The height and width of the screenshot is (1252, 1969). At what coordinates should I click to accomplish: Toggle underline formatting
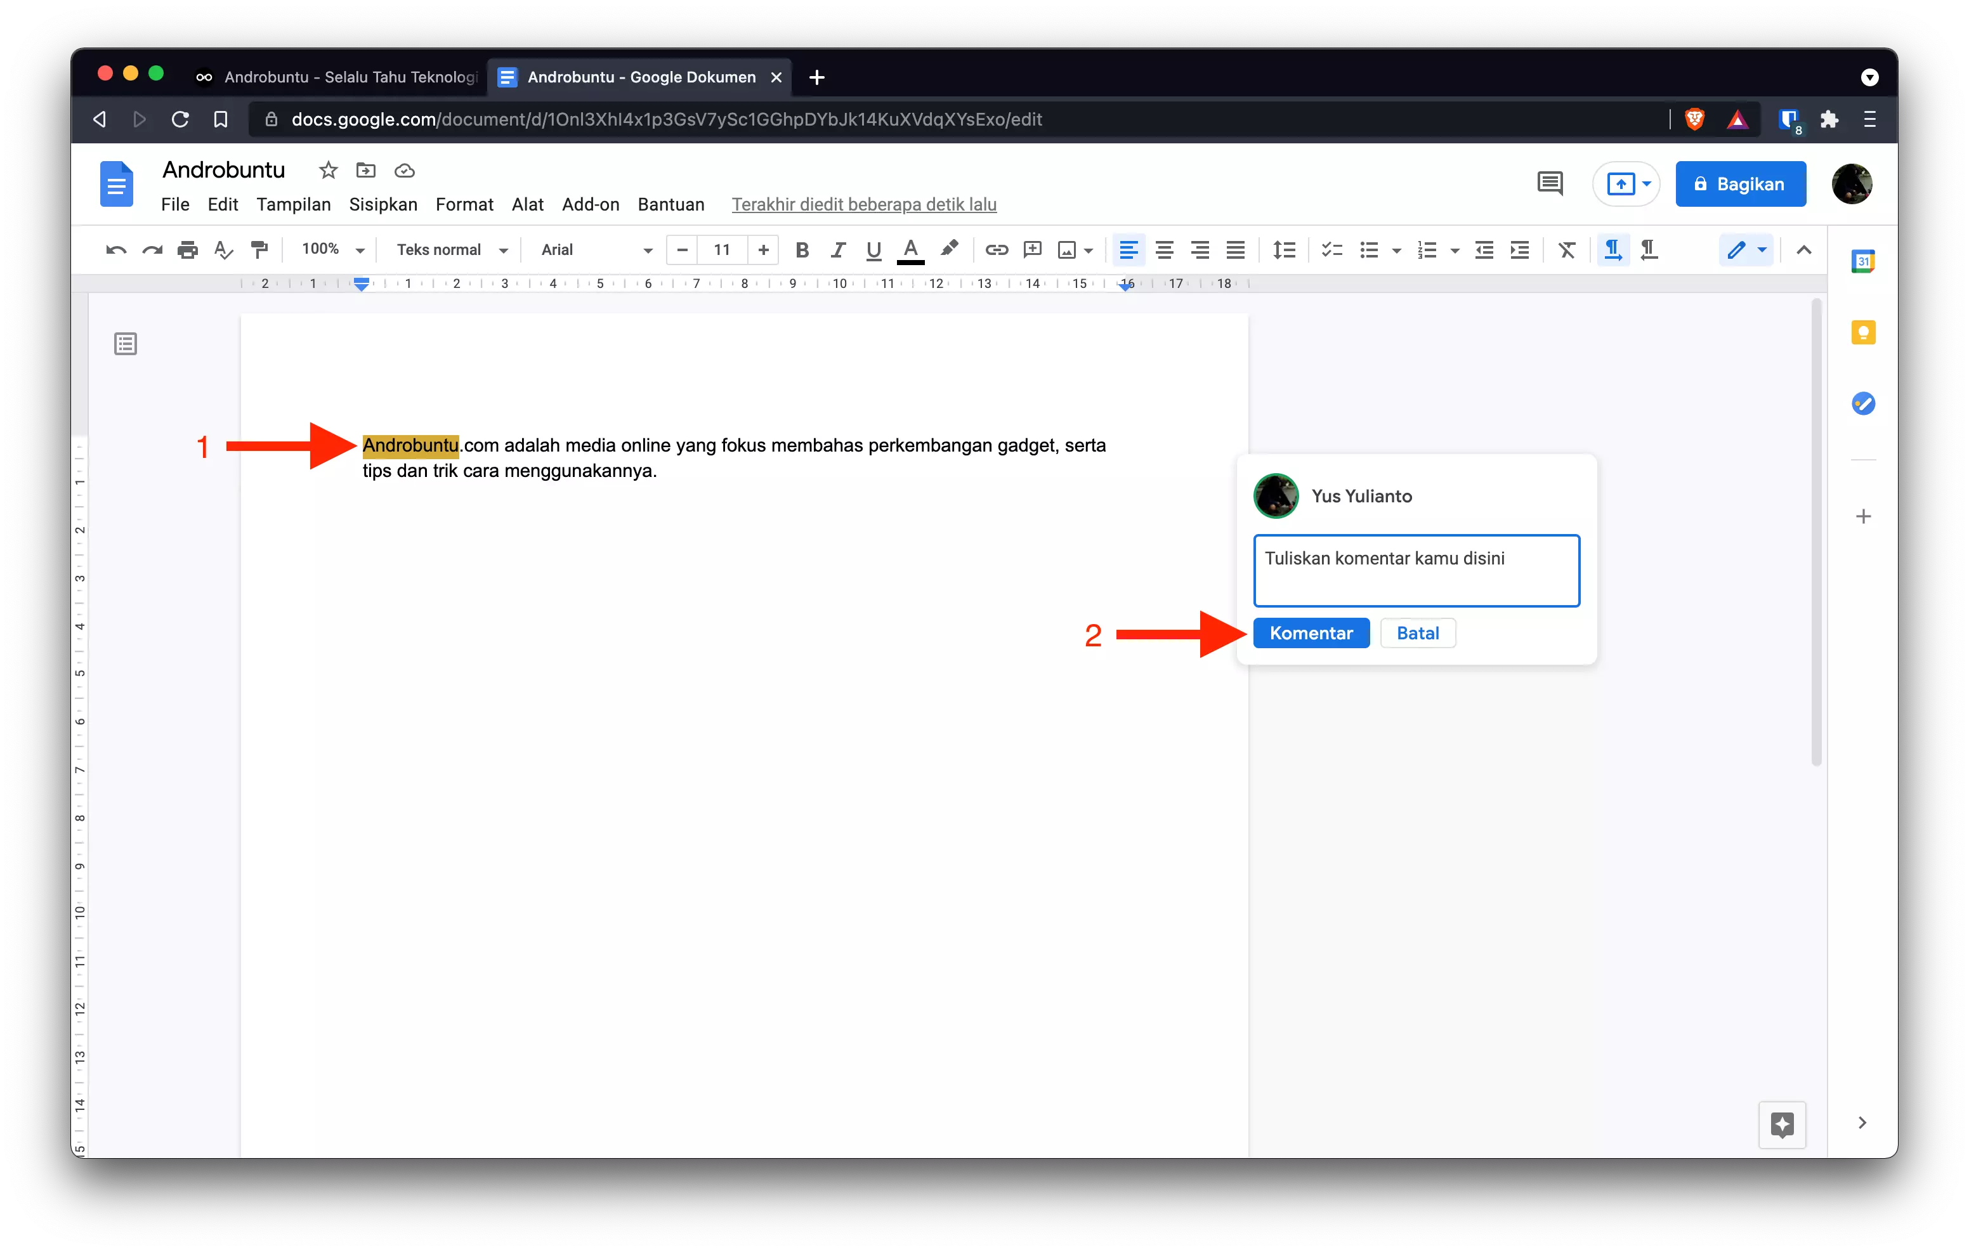pos(872,251)
